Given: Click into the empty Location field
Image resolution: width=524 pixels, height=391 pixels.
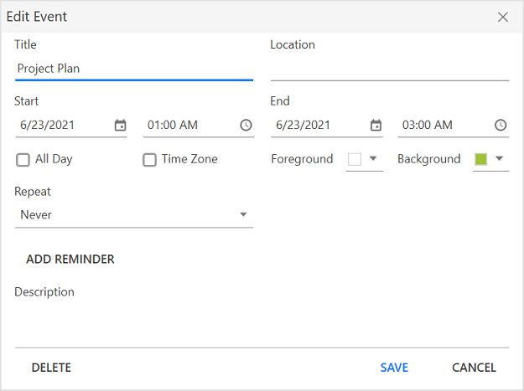Looking at the screenshot, I should tap(390, 69).
